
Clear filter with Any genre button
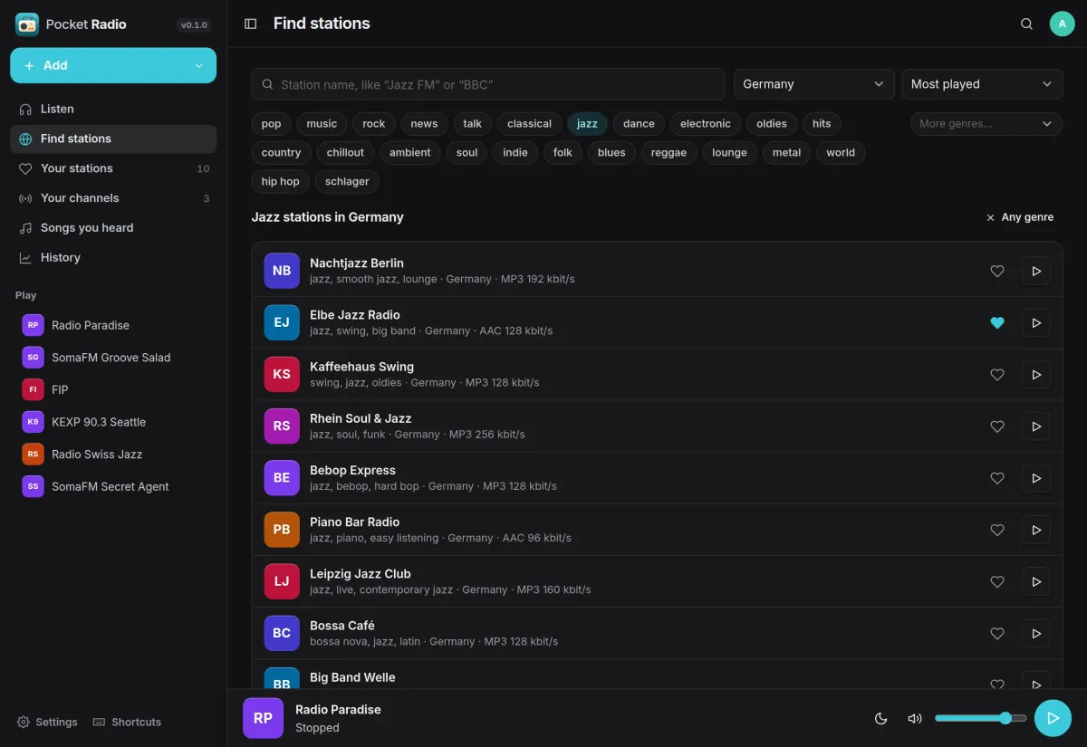[1020, 217]
